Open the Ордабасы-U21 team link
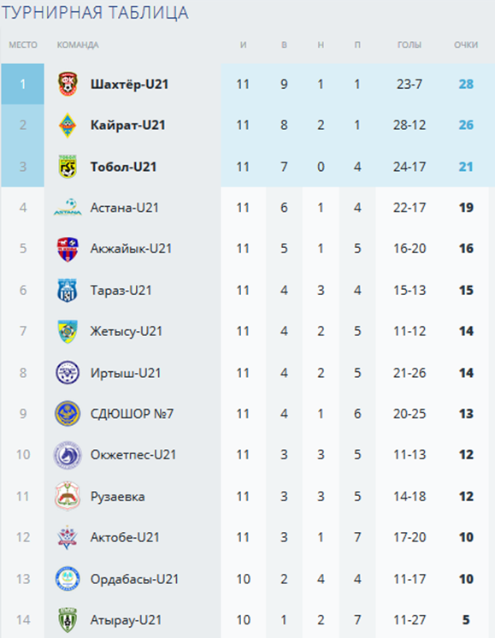 click(x=134, y=579)
